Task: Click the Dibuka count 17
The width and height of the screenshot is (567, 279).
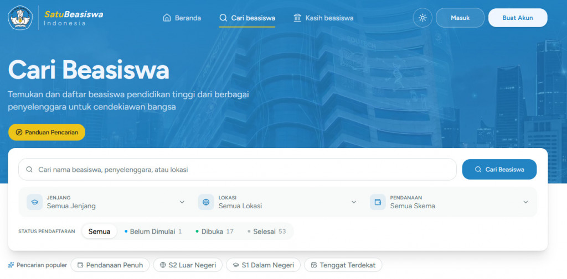Action: pyautogui.click(x=230, y=231)
